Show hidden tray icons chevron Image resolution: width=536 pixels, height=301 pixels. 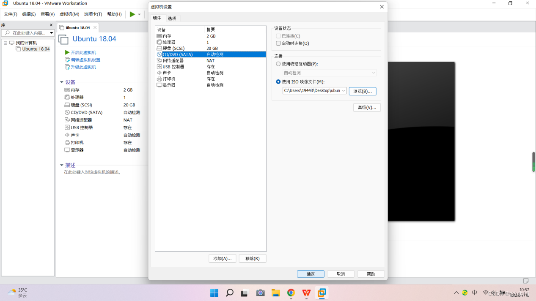tap(456, 293)
